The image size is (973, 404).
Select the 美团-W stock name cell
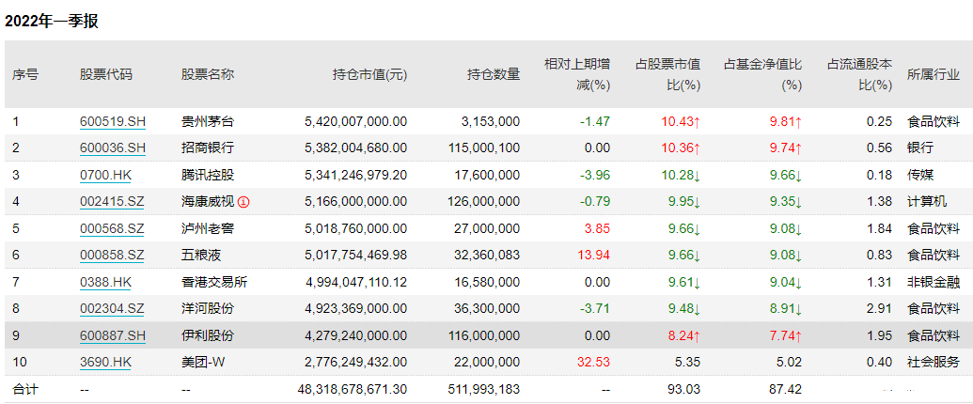click(204, 363)
